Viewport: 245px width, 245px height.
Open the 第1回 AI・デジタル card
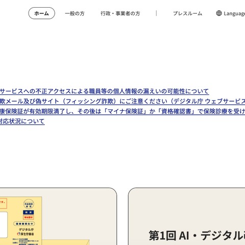click(187, 216)
